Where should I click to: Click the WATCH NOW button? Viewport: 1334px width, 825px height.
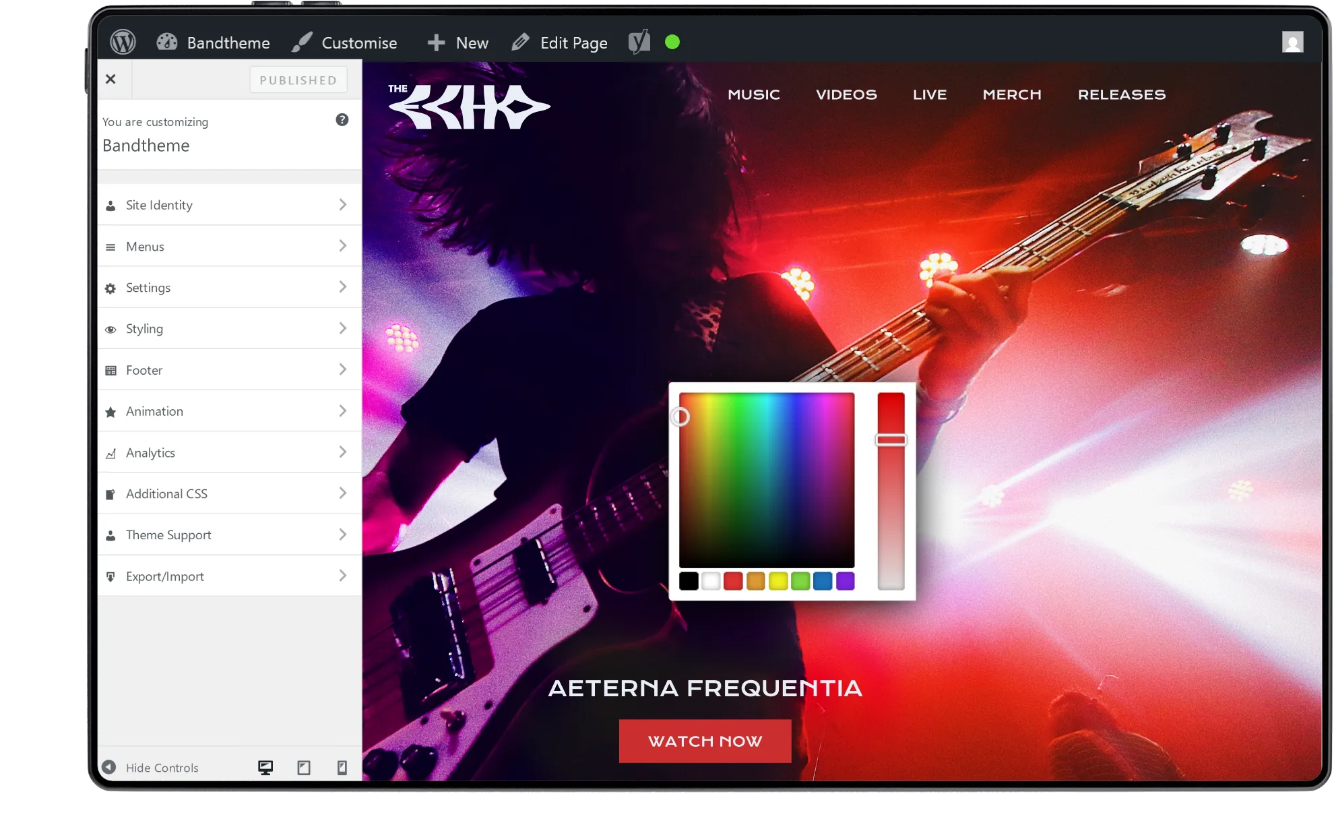[704, 741]
